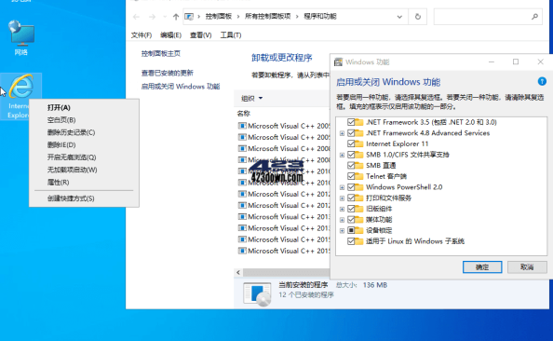The width and height of the screenshot is (553, 341).
Task: Open the 控制面板主页 link
Action: point(161,54)
